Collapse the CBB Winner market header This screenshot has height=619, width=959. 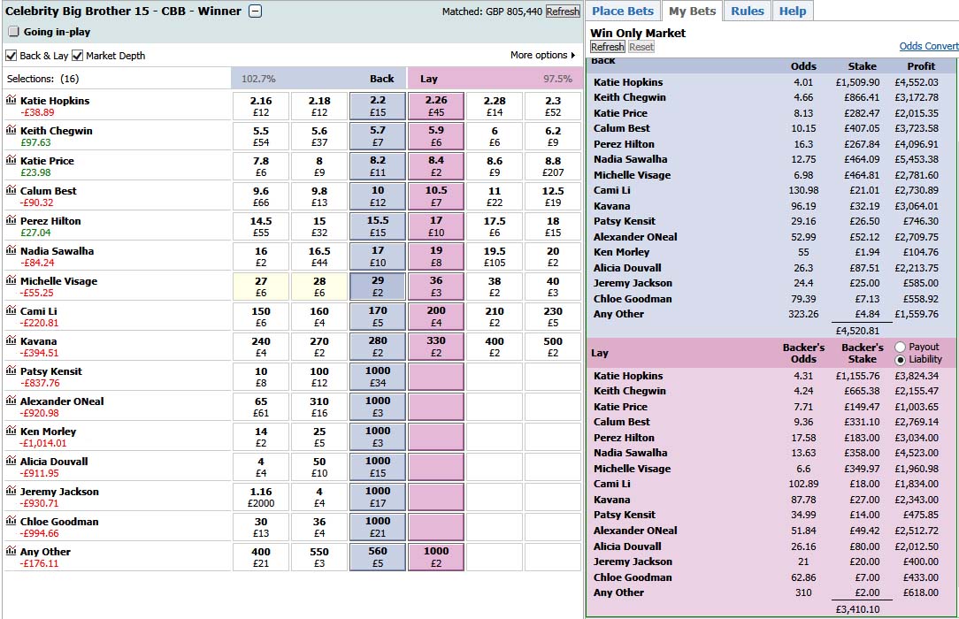click(x=255, y=11)
